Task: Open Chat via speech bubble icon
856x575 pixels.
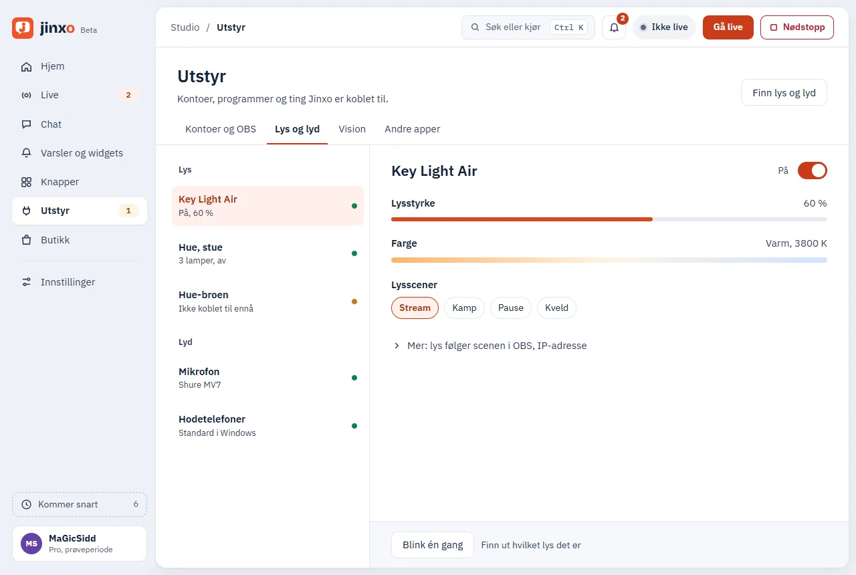Action: coord(27,124)
